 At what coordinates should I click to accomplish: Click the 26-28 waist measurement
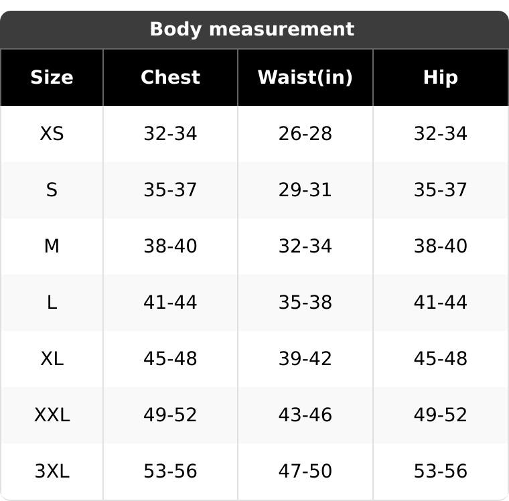point(305,134)
